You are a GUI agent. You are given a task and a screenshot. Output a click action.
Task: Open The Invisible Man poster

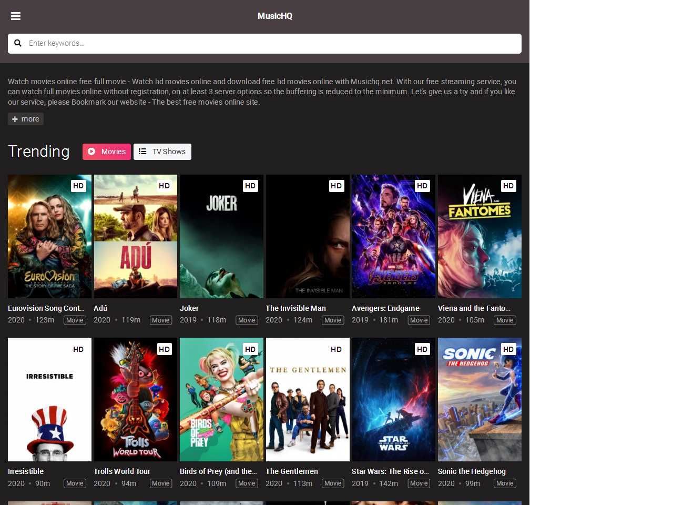[x=308, y=236]
